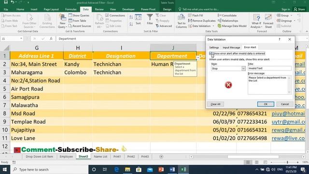Viewport: 309px width, 174px height.
Task: Click the Share button
Action: (299, 9)
